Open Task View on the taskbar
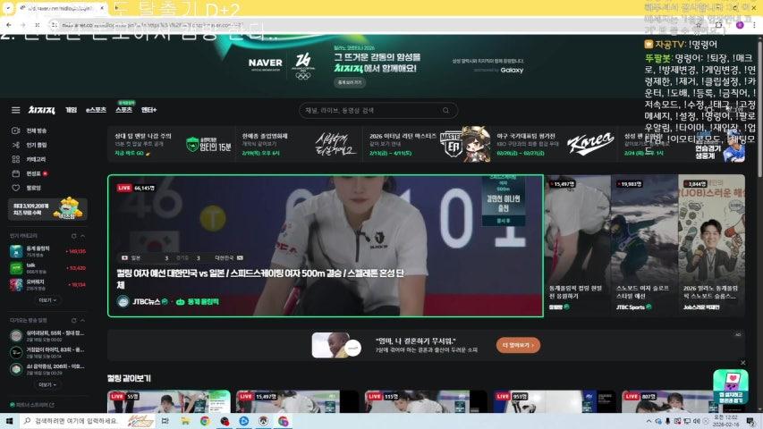This screenshot has height=429, width=763. coord(165,421)
